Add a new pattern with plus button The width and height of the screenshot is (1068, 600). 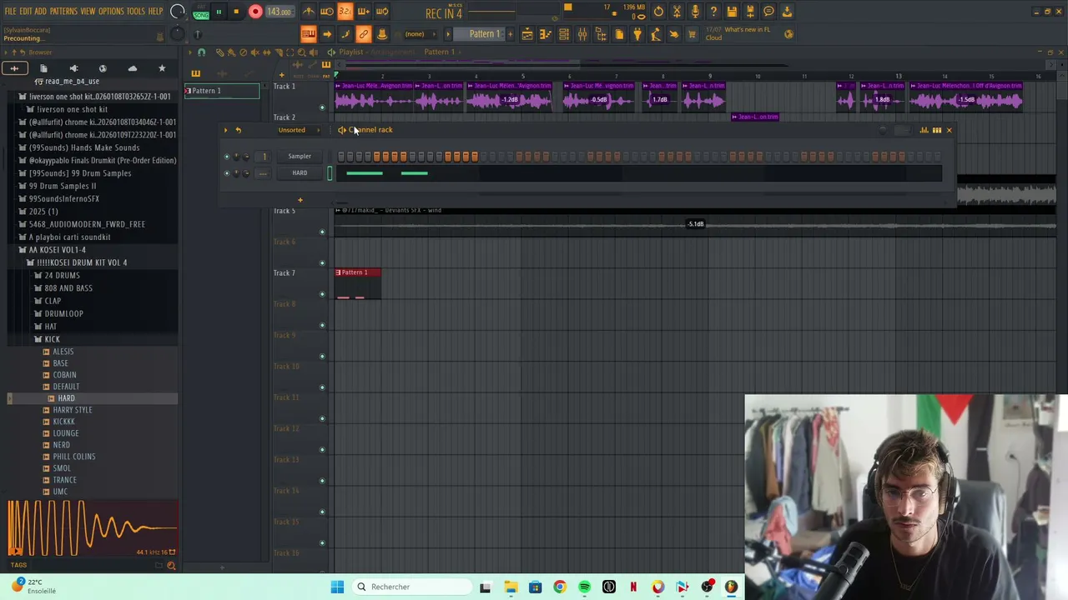click(511, 34)
